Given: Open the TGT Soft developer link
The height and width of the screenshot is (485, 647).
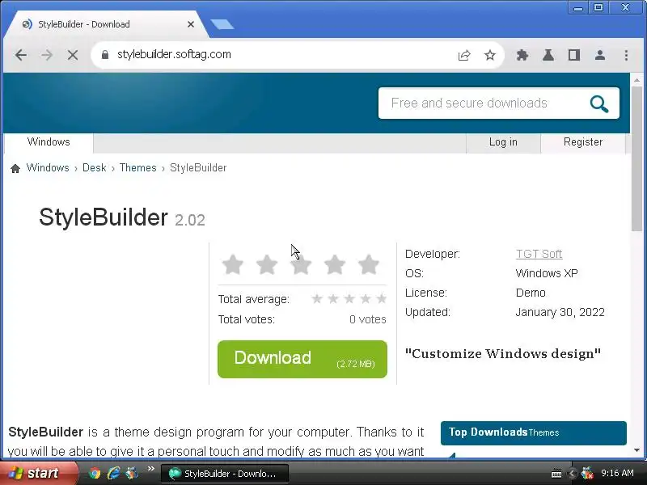Looking at the screenshot, I should [539, 254].
